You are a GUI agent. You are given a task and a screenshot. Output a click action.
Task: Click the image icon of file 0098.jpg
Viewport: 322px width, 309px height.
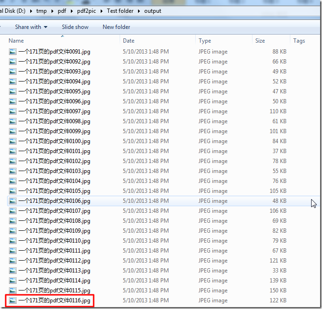click(x=12, y=121)
